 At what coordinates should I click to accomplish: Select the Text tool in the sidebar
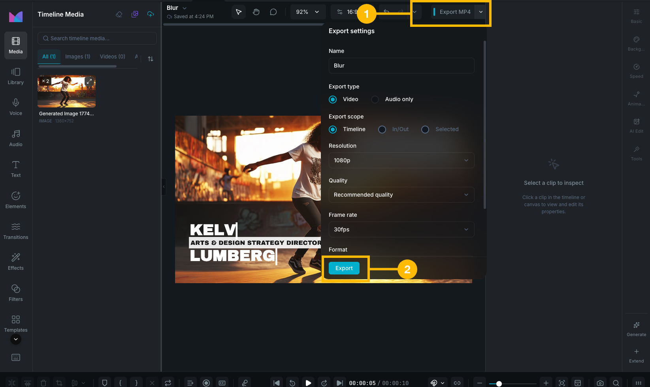[15, 169]
